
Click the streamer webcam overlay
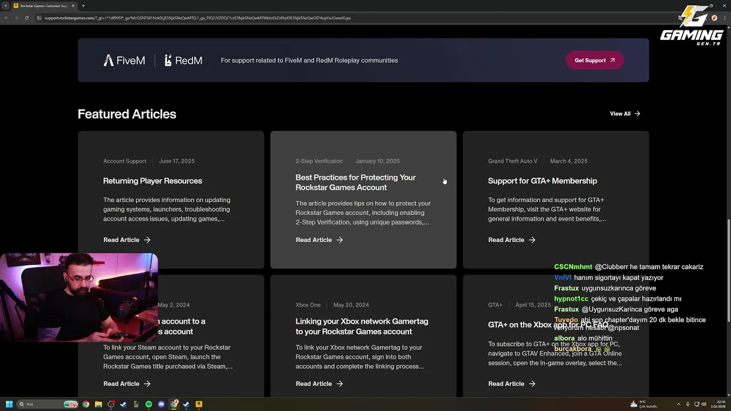[79, 297]
